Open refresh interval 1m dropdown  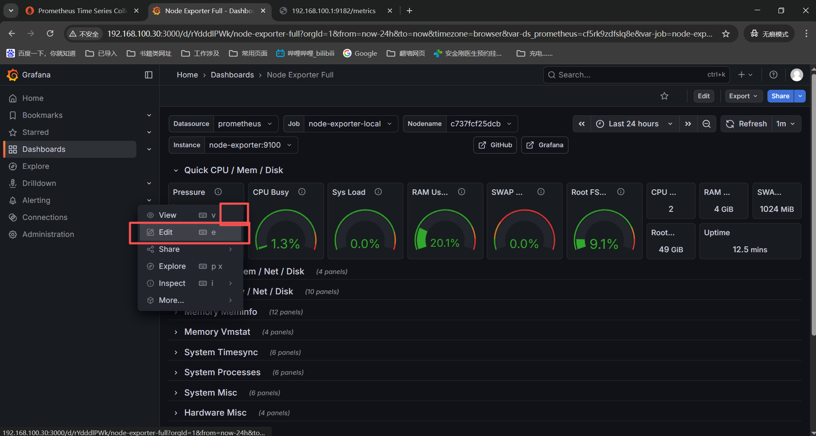(x=786, y=124)
